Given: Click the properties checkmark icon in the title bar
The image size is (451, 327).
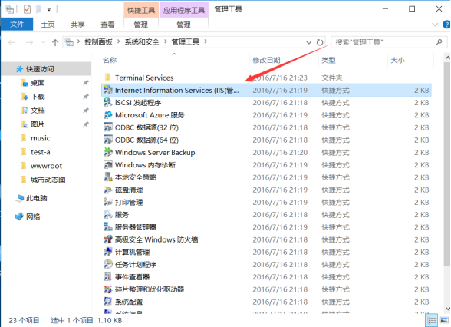Looking at the screenshot, I should (x=27, y=9).
